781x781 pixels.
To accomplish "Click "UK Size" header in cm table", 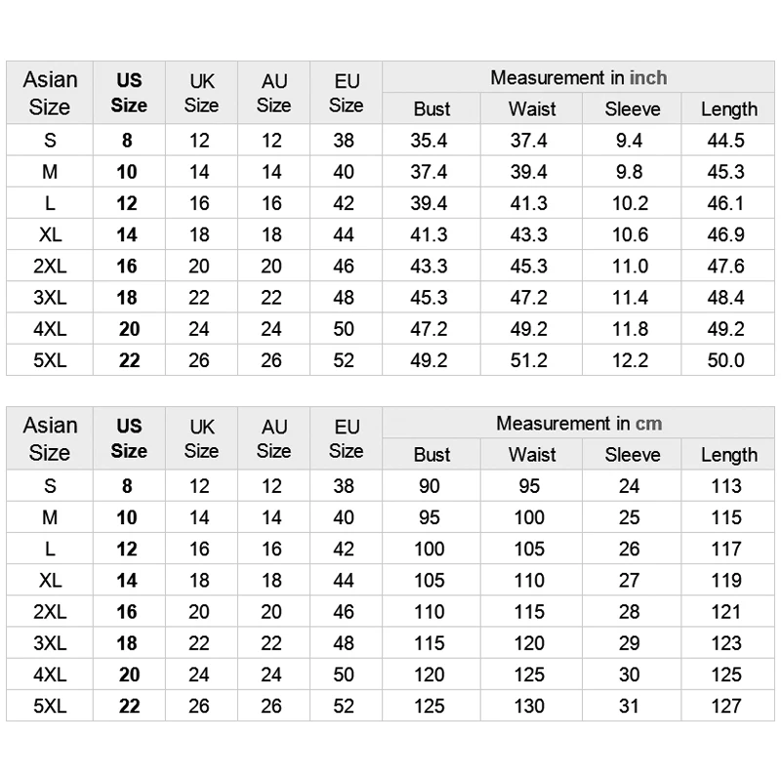I will coord(201,438).
